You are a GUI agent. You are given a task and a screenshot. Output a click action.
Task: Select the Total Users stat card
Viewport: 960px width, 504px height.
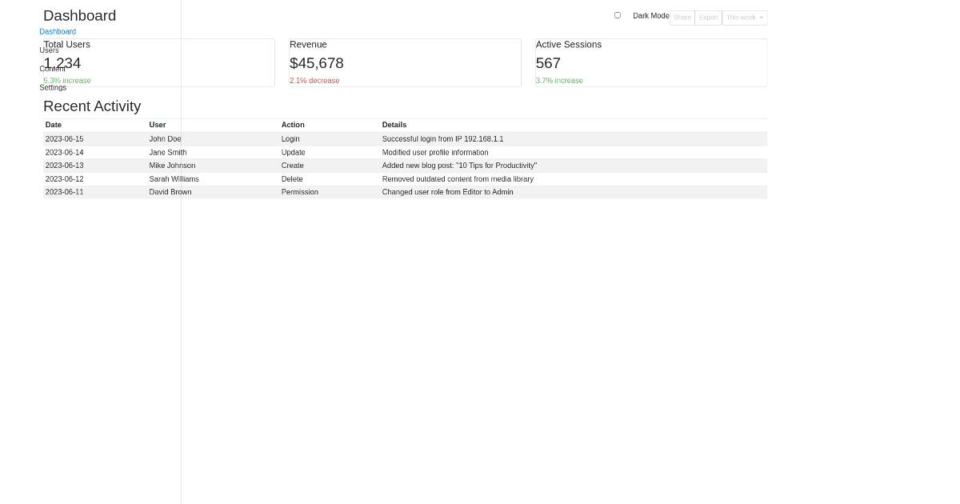[158, 62]
